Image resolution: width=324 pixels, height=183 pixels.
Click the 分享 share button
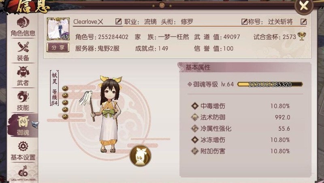coord(58,47)
